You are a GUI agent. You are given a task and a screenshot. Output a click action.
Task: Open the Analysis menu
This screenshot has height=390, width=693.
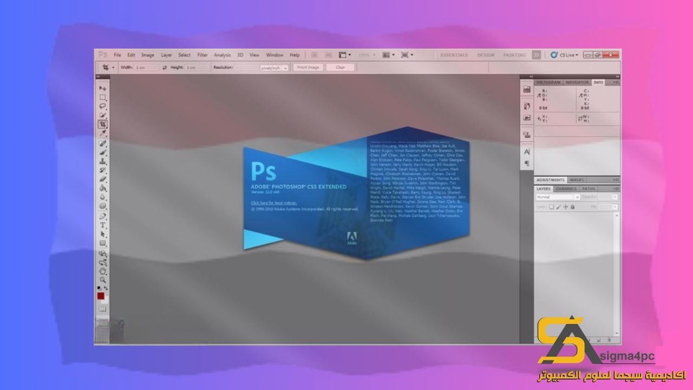[x=223, y=55]
